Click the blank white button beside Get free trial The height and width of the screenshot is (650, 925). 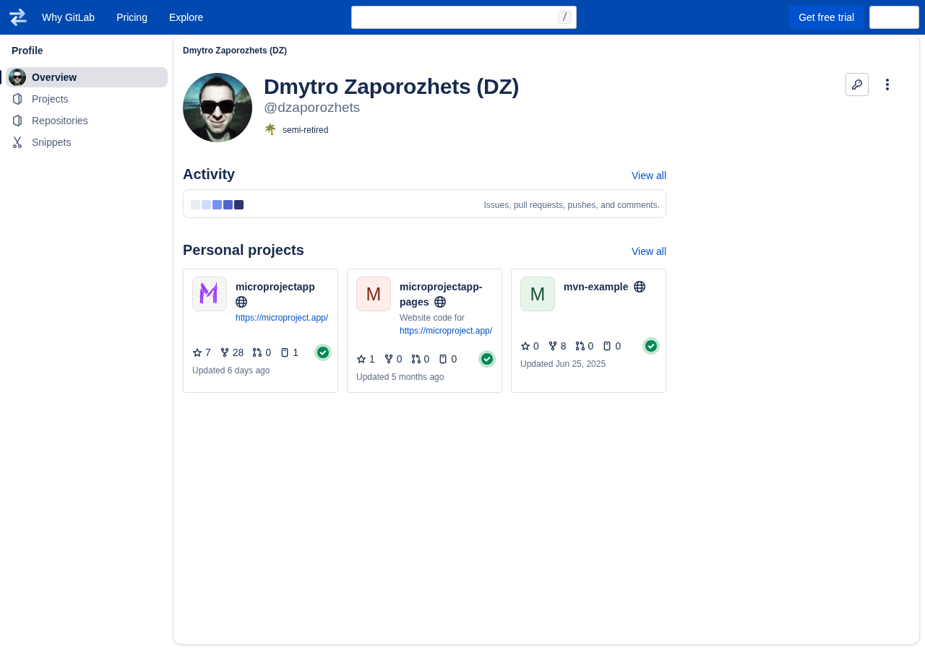[x=894, y=17]
